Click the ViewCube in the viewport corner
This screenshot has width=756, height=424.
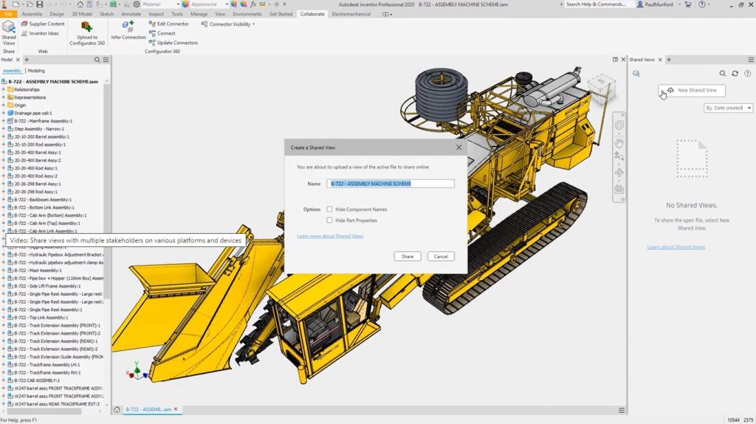click(601, 88)
